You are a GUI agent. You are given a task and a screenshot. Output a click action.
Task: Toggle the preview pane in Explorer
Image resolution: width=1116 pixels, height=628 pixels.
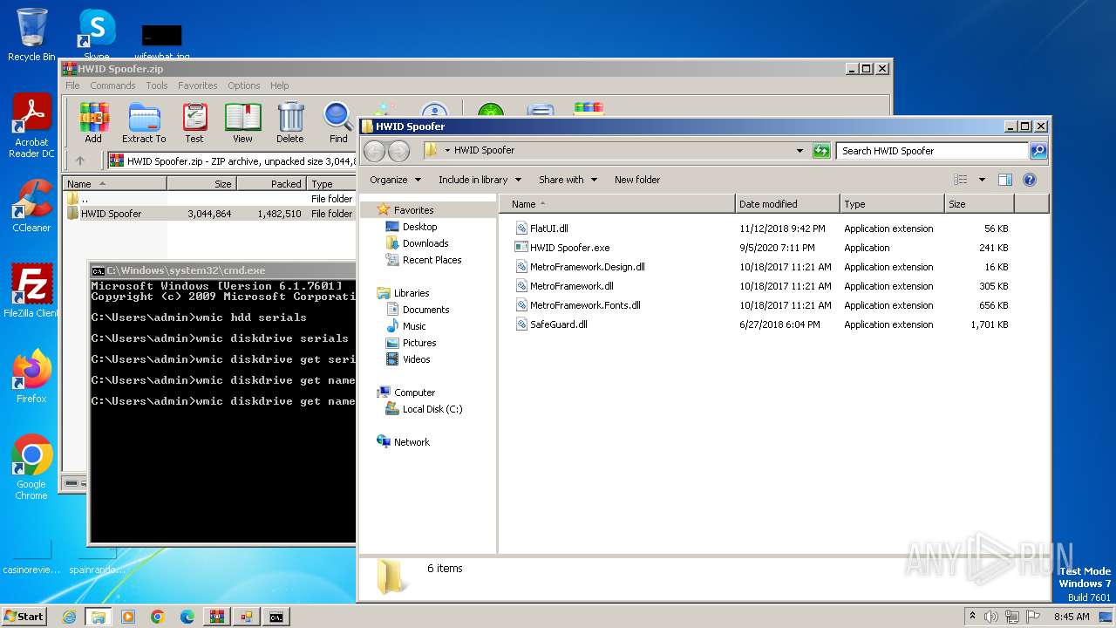[1004, 180]
